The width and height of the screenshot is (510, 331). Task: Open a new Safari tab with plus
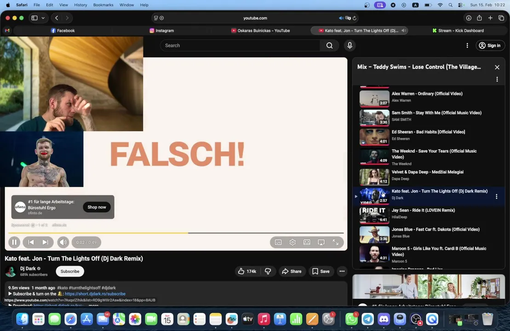(490, 18)
